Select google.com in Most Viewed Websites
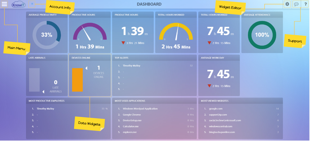The height and width of the screenshot is (141, 310). [216, 109]
